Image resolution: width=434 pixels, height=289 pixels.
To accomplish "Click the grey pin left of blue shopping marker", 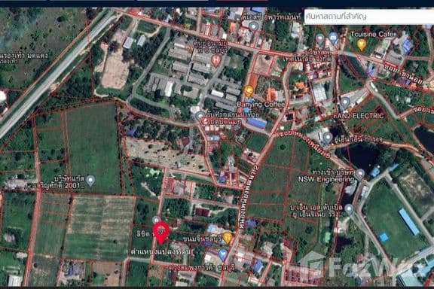I will coord(319,40).
